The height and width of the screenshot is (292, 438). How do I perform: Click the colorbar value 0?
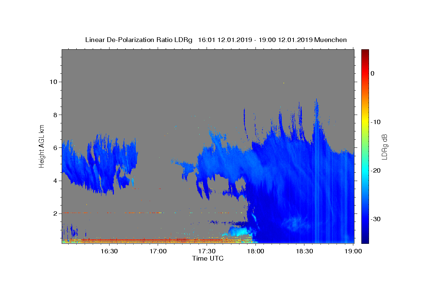(372, 73)
